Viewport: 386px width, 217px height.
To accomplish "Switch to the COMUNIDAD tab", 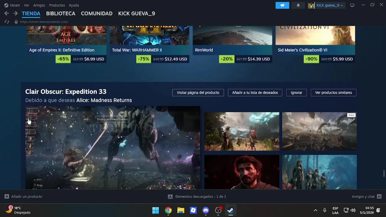I will point(97,14).
